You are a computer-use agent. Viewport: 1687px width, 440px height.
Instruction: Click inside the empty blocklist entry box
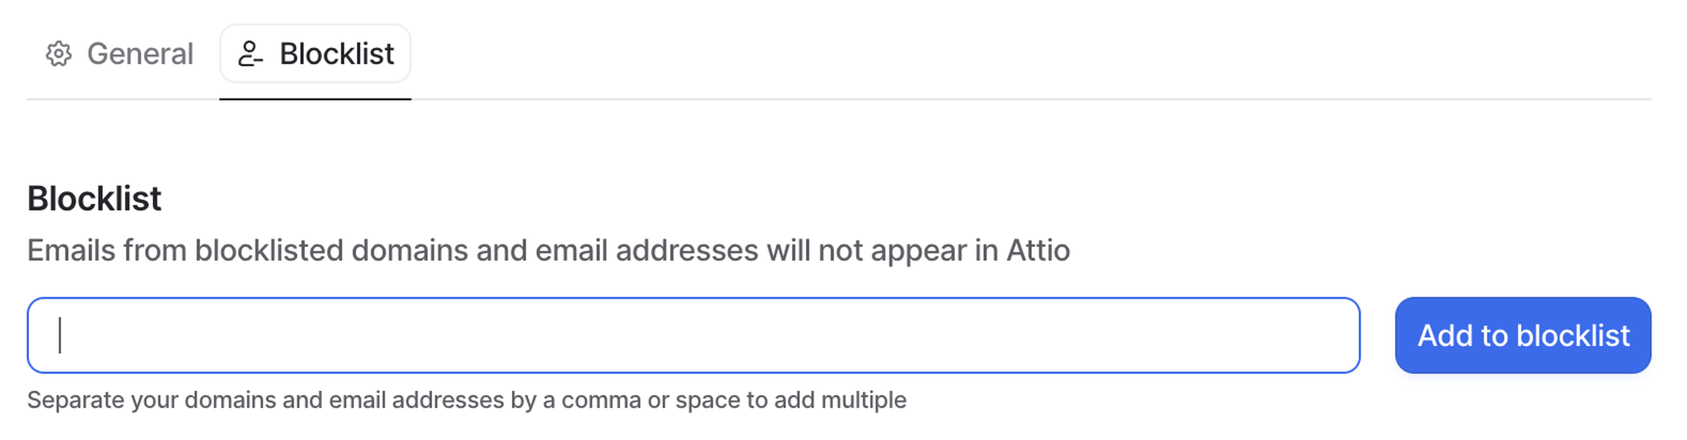(693, 336)
